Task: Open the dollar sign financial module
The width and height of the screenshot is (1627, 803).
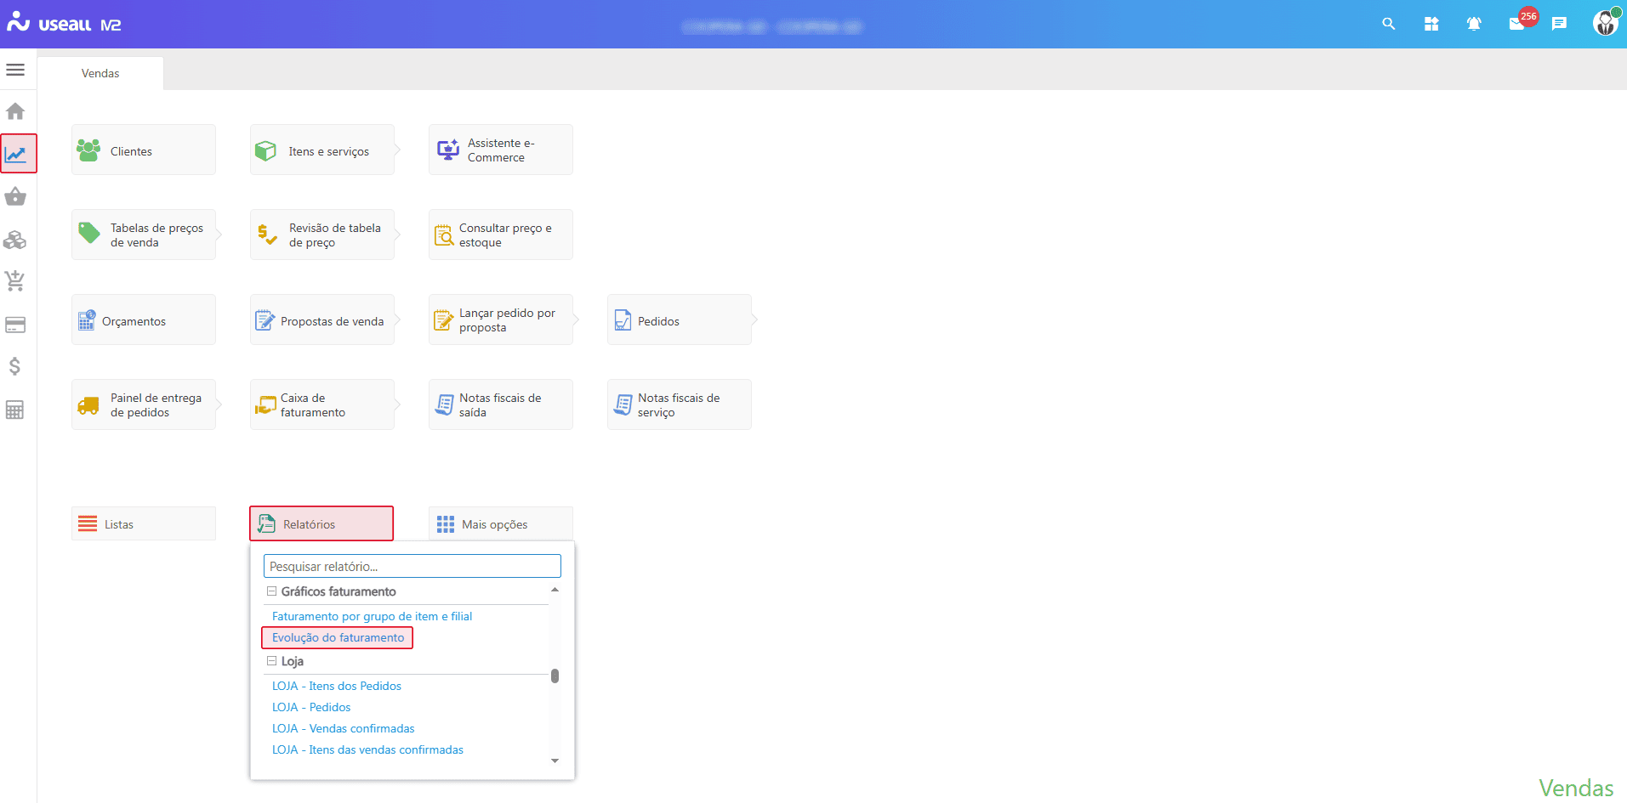Action: pyautogui.click(x=15, y=366)
